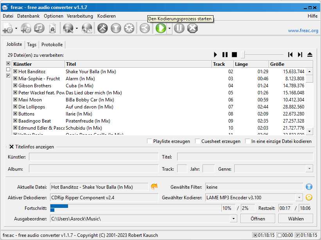Uncheck the Die Lollipops track

pos(15,106)
